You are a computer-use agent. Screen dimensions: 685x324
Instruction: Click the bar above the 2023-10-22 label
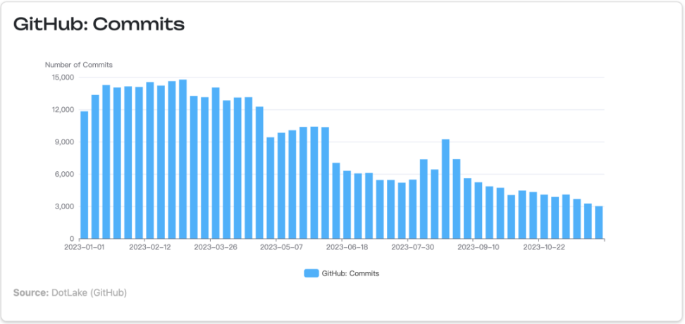544,216
